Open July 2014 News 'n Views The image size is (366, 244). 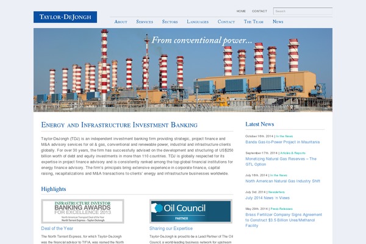pyautogui.click(x=268, y=198)
